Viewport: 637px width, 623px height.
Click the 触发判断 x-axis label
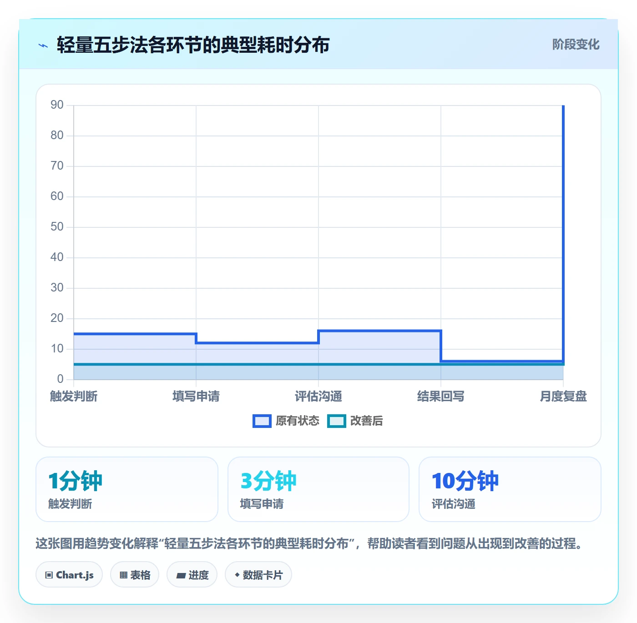(x=74, y=397)
